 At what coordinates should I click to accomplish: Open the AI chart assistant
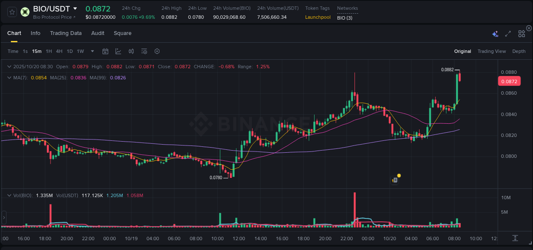point(495,33)
